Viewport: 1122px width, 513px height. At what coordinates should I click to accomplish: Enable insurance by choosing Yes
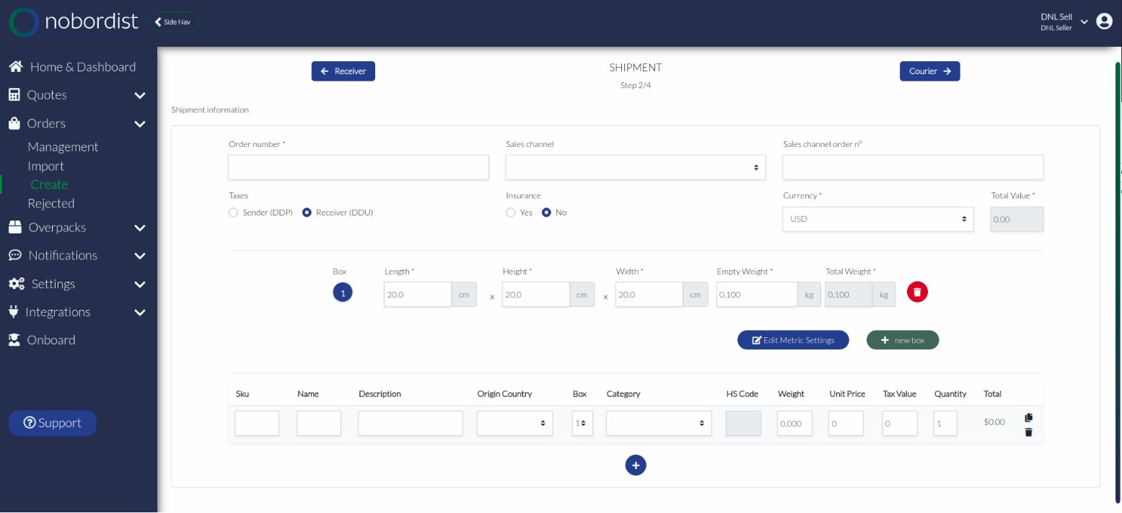coord(511,213)
